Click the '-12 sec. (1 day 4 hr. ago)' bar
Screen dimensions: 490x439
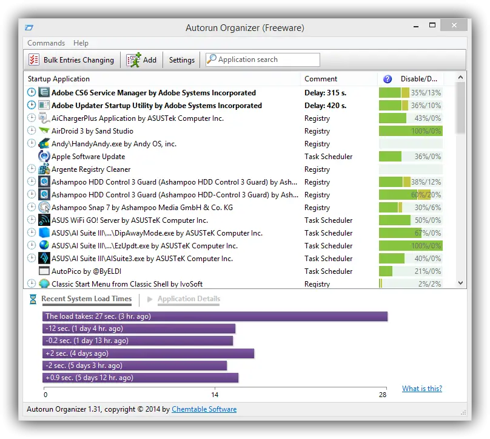click(139, 328)
